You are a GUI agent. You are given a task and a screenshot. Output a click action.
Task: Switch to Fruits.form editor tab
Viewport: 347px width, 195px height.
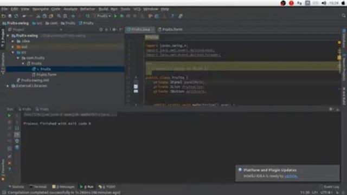[170, 29]
